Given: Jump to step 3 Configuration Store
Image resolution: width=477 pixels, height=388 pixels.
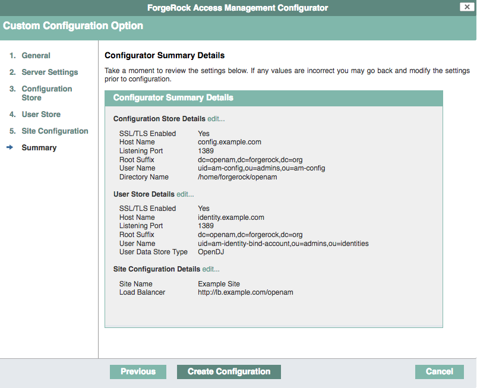Looking at the screenshot, I should tap(47, 93).
